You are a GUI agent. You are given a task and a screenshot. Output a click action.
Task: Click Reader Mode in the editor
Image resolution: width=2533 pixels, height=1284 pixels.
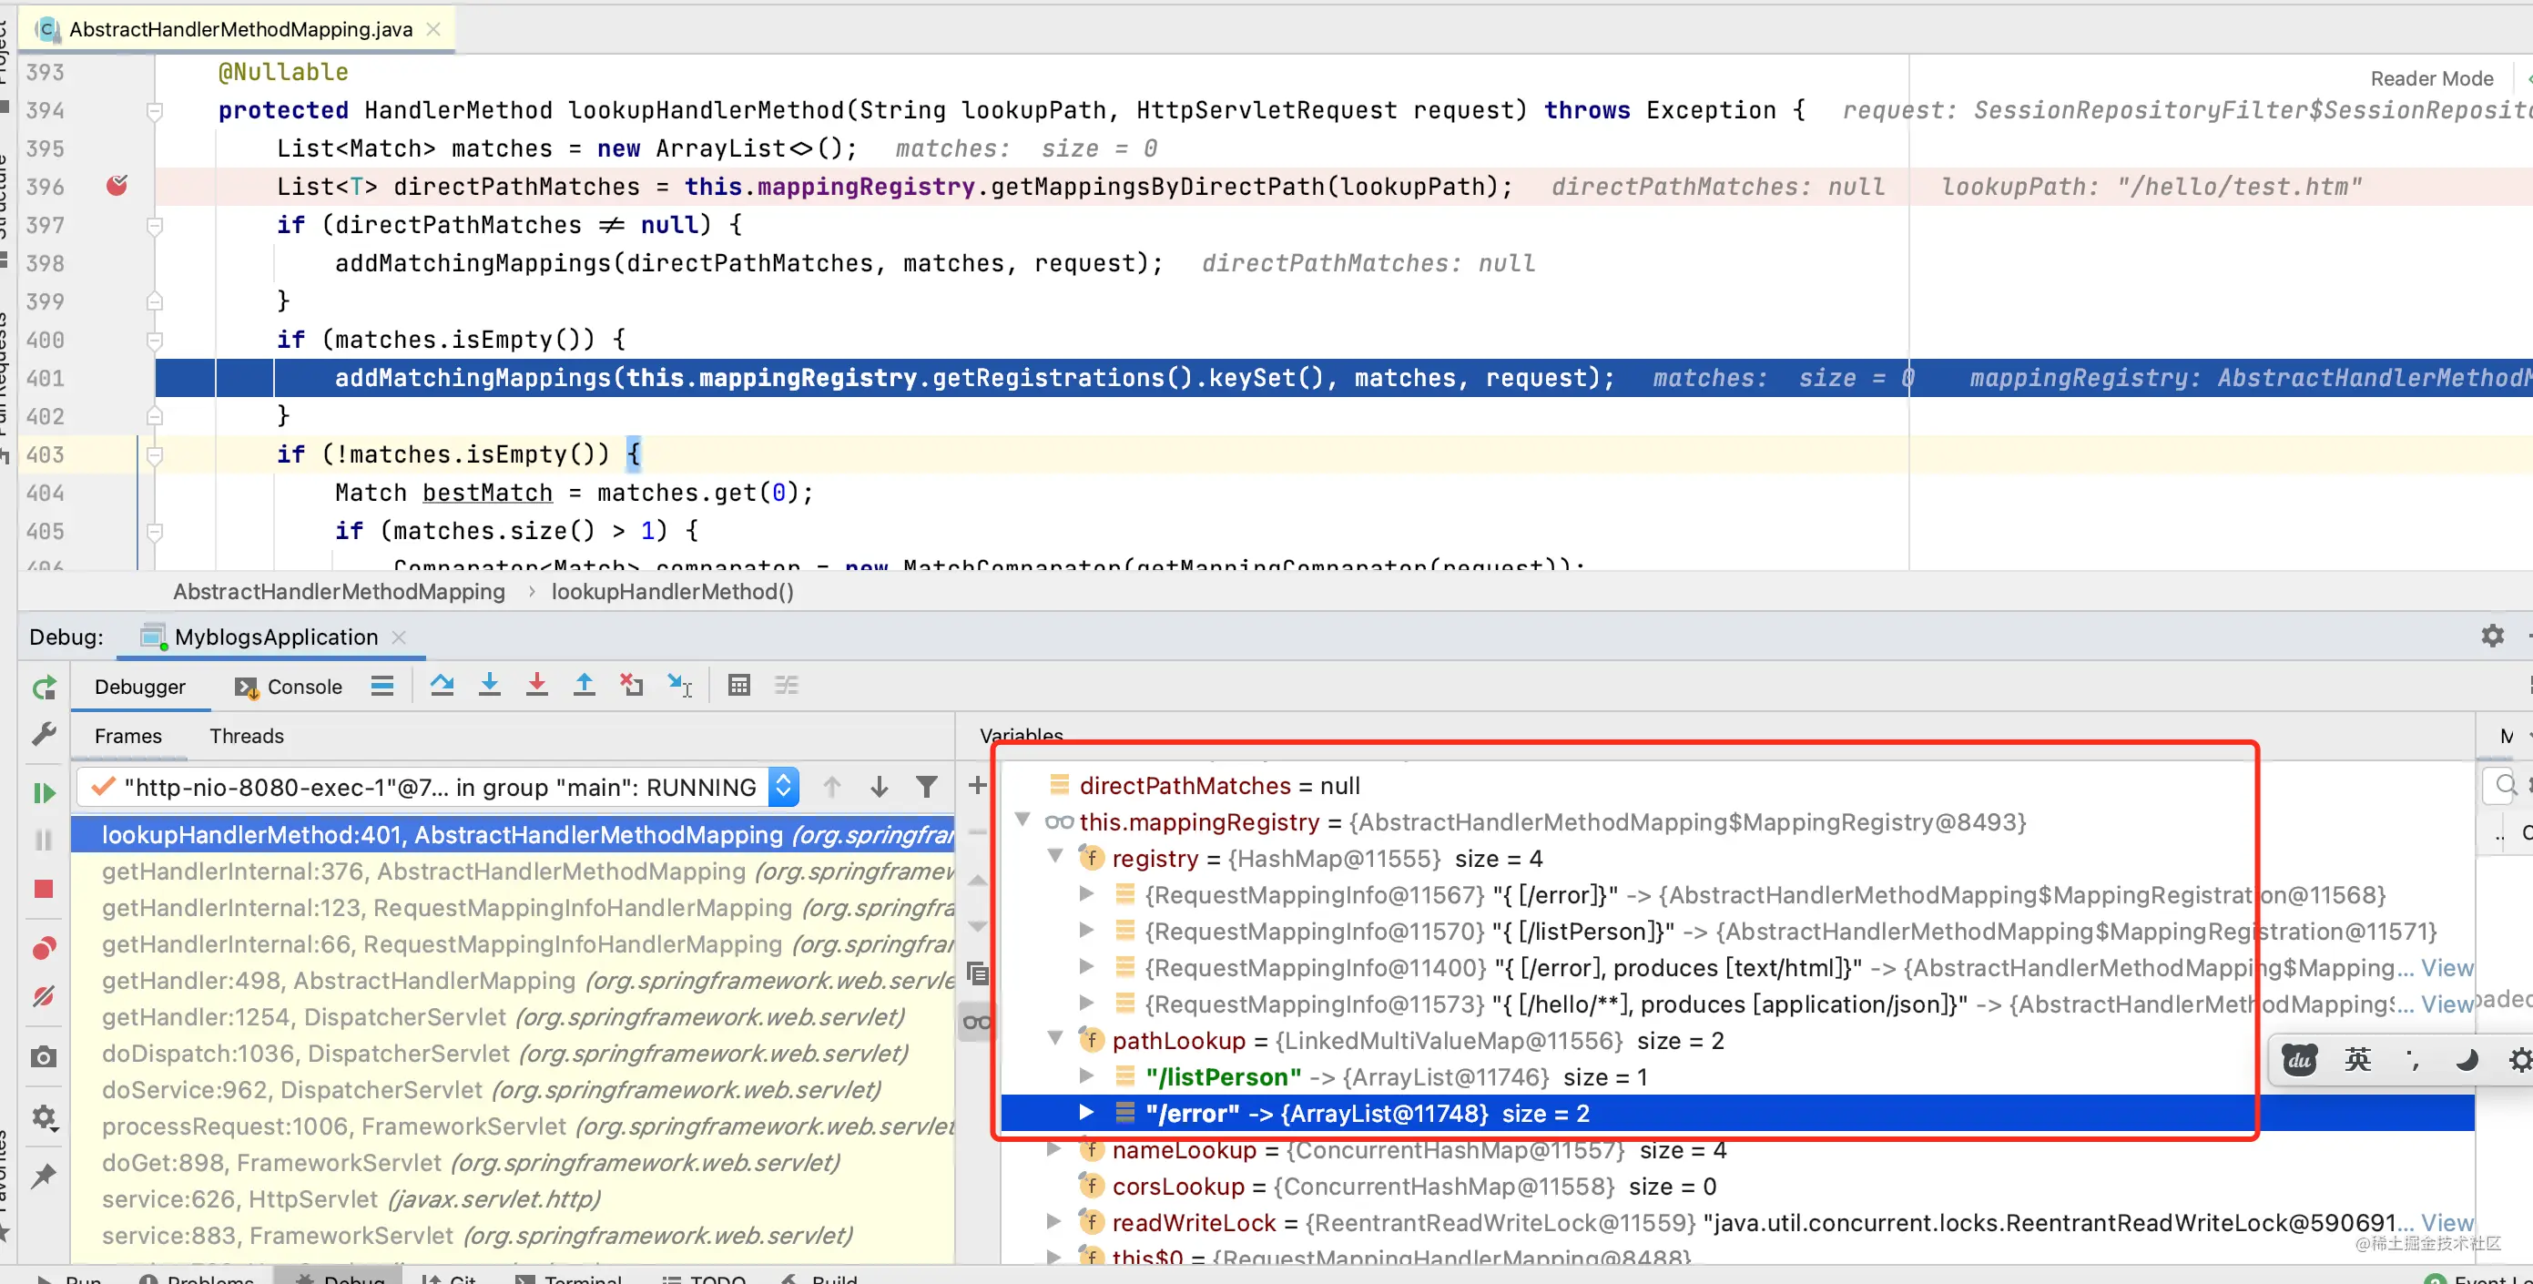tap(2431, 77)
